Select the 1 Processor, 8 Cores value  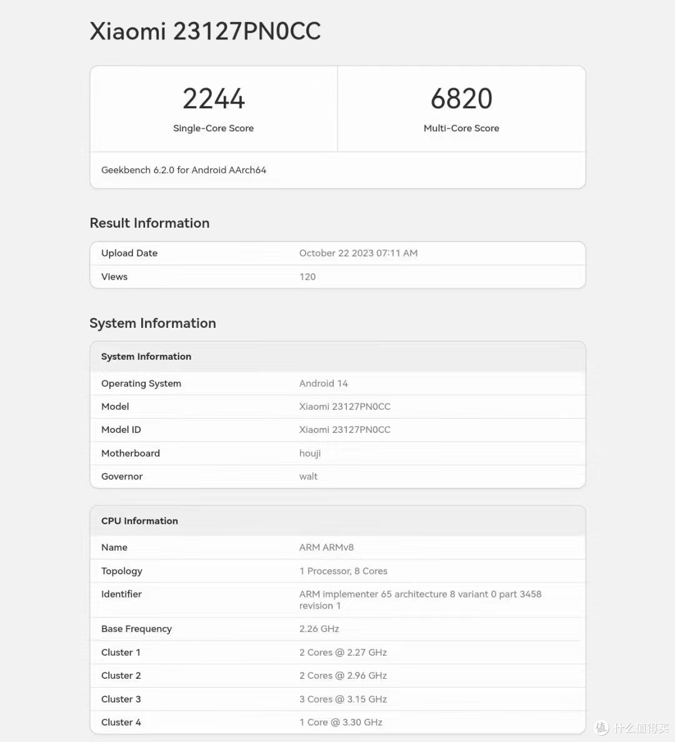click(343, 571)
